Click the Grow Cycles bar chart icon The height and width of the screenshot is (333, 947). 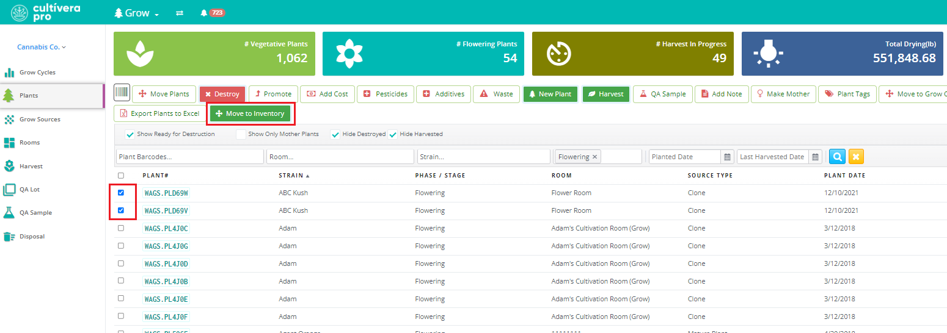coord(9,73)
